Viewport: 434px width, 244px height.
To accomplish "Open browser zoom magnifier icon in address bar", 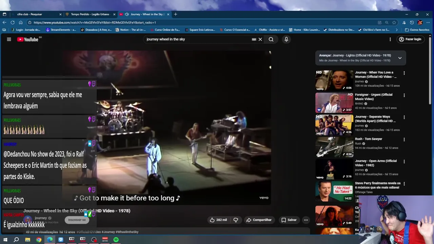I will (387, 23).
